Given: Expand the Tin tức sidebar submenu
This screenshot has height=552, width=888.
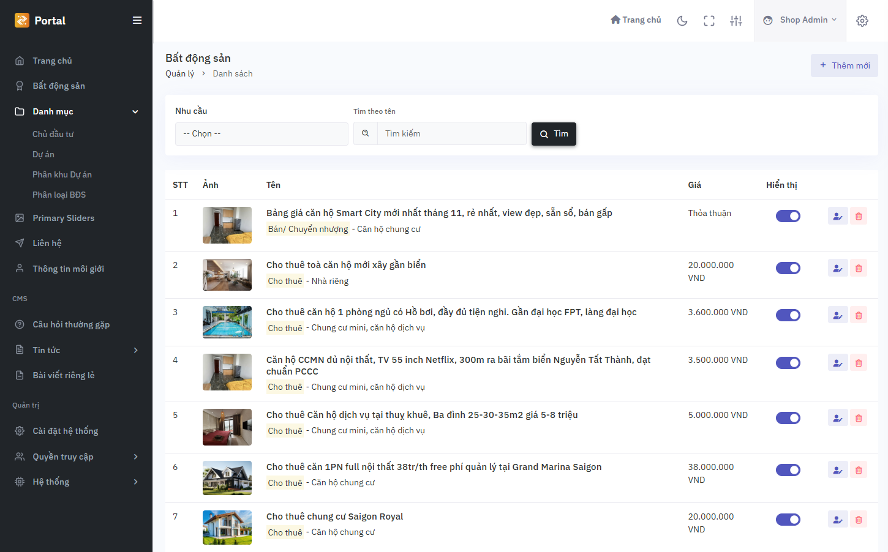Looking at the screenshot, I should click(135, 349).
